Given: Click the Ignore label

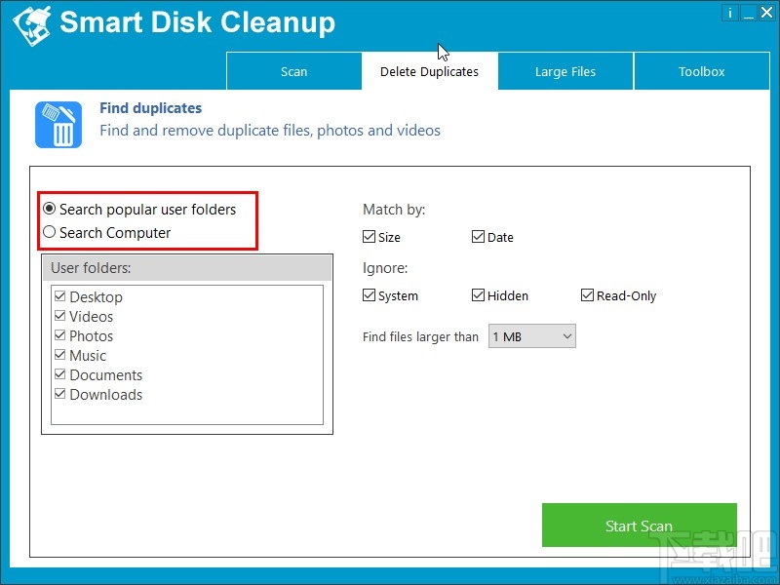Looking at the screenshot, I should [x=385, y=268].
